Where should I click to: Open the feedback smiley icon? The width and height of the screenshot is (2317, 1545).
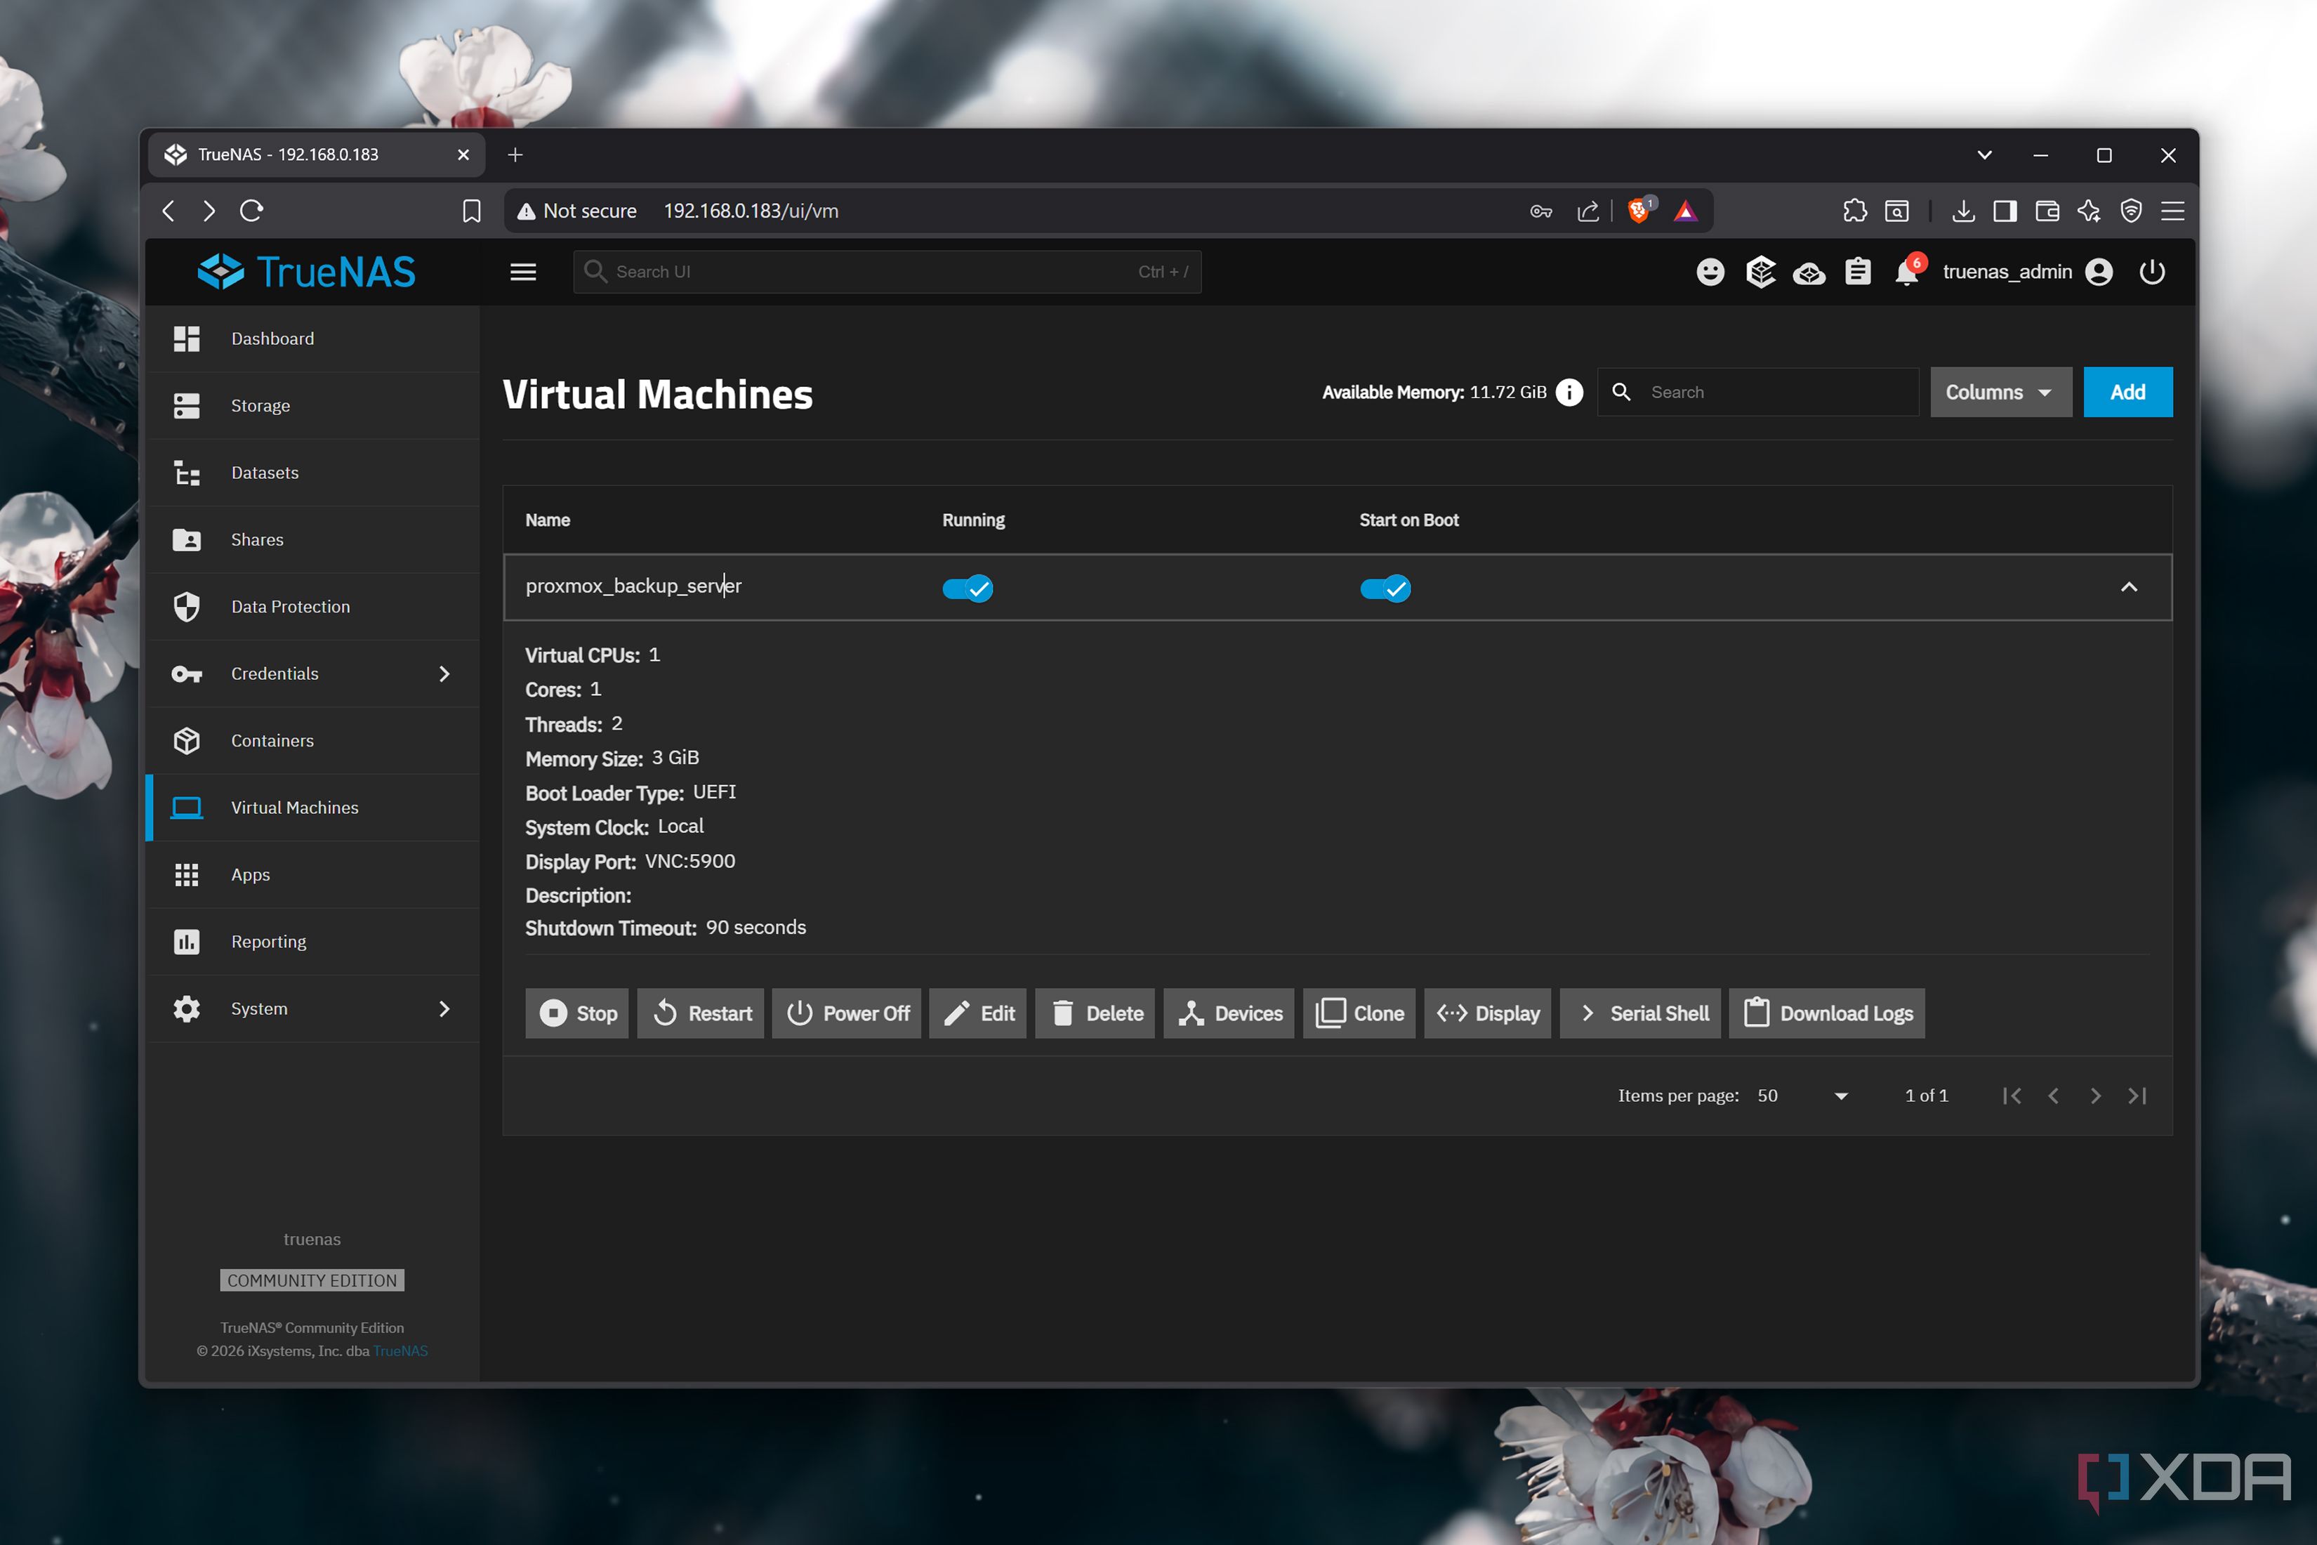(x=1710, y=272)
